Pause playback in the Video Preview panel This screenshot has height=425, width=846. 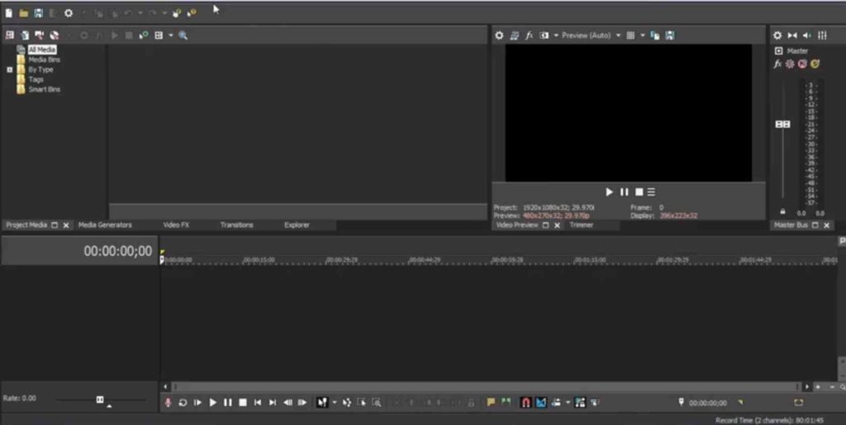pos(625,191)
